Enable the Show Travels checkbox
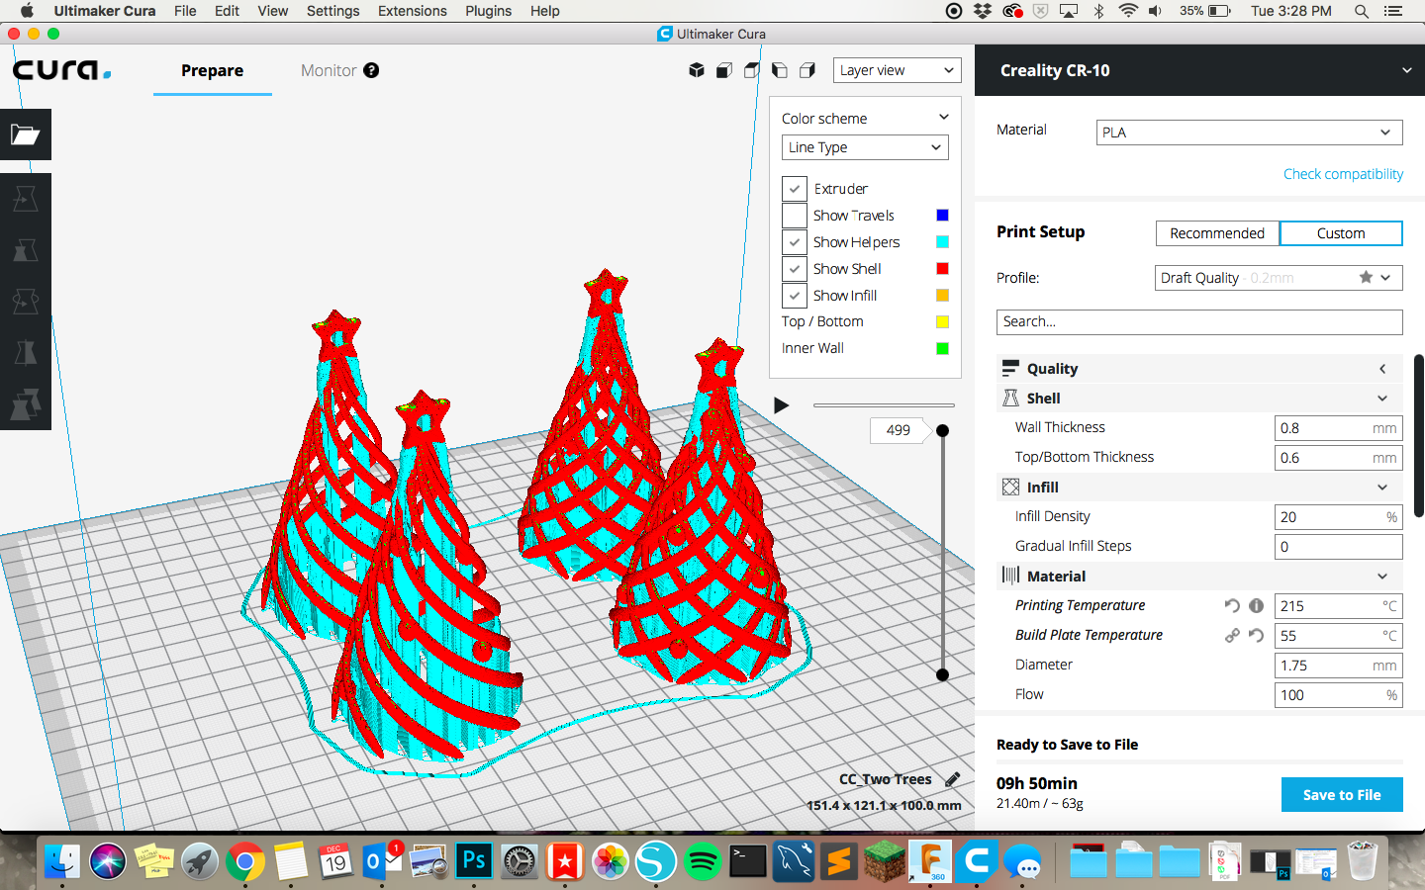 point(795,215)
